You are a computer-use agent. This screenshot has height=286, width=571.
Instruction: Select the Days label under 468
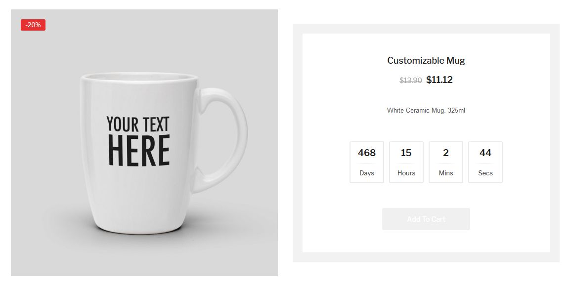366,173
